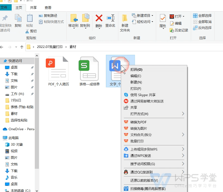The image size is (223, 192).
Task: Expand Open with (打开方式(H)) submenu
Action: coord(154,114)
